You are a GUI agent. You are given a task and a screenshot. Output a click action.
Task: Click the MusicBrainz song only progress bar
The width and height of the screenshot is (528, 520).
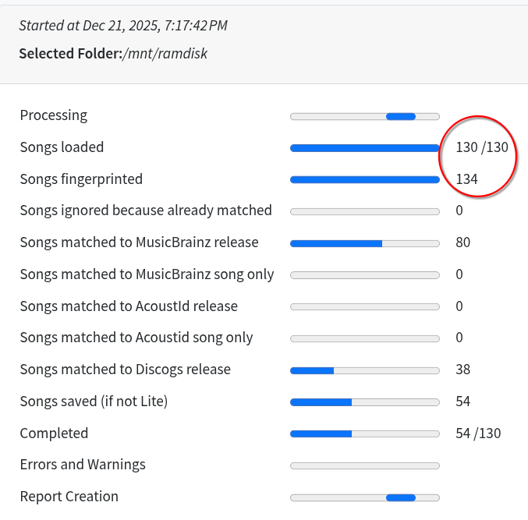(364, 275)
